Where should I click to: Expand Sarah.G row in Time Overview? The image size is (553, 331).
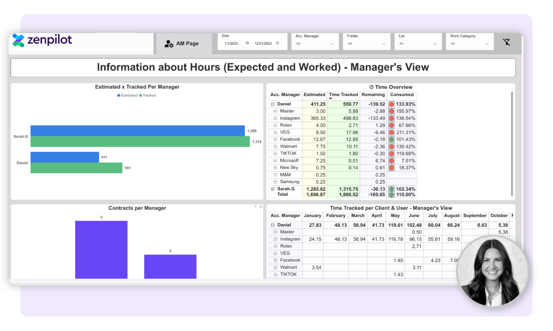273,189
